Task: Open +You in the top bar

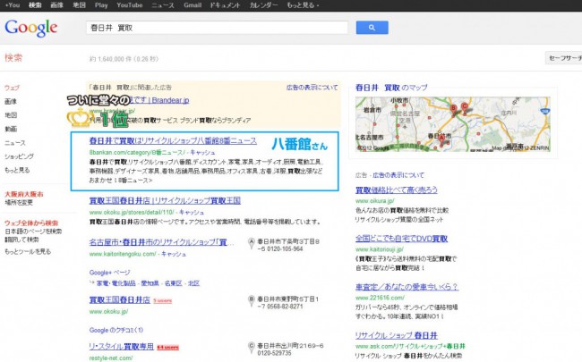Action: 13,5
